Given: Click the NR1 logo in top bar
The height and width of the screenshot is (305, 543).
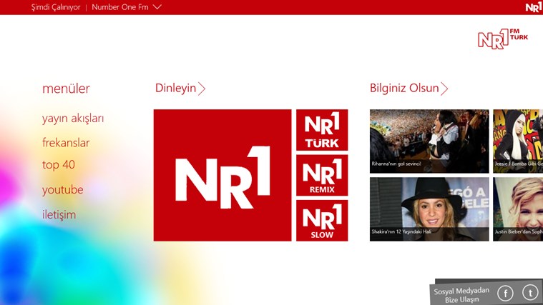Looking at the screenshot, I should coord(533,7).
